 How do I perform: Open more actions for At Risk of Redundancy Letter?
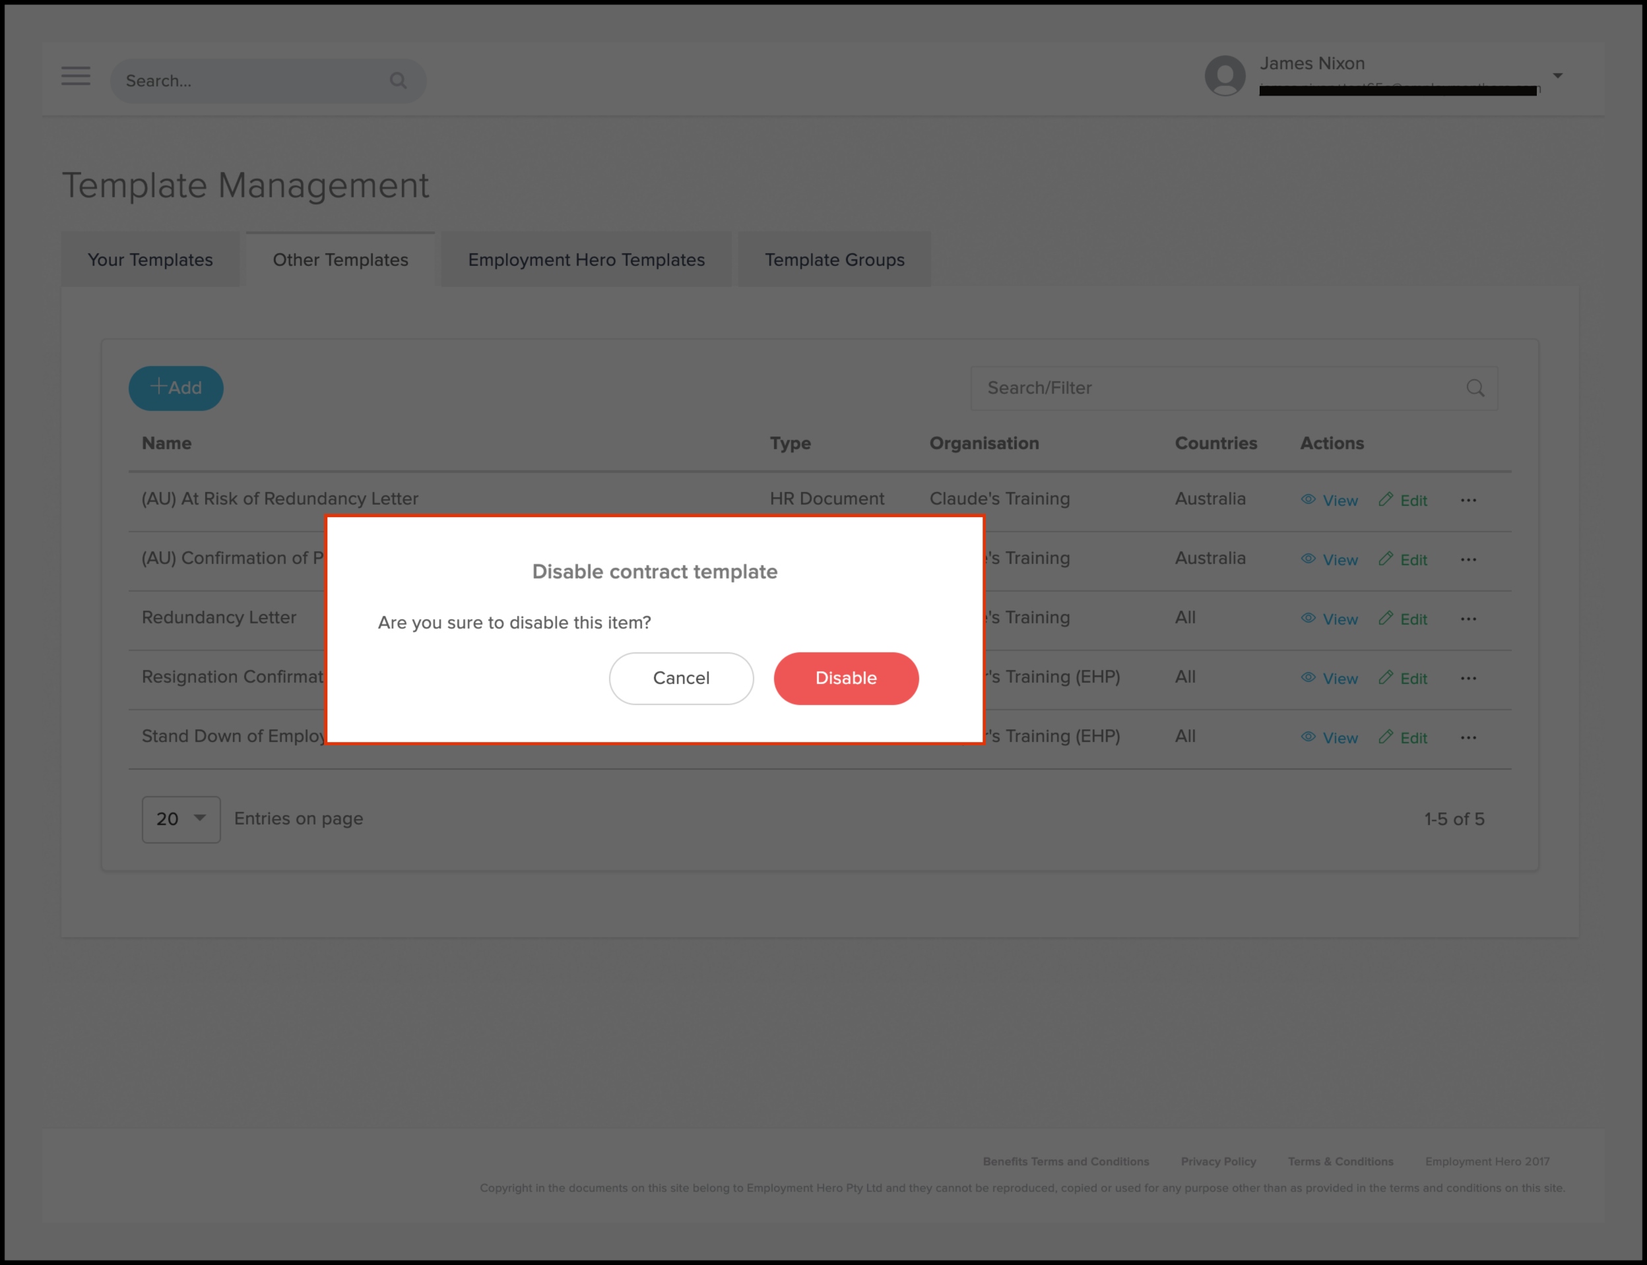point(1468,500)
